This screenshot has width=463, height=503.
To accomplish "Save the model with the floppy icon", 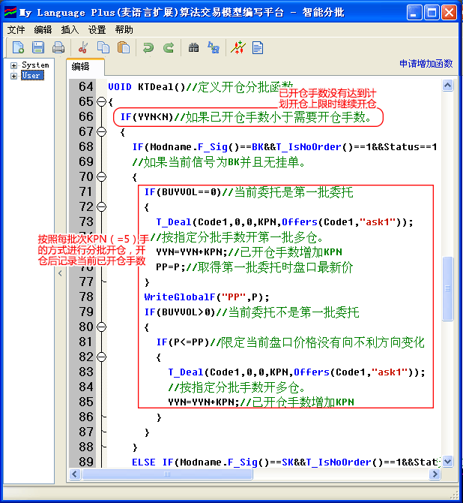I will [x=38, y=48].
